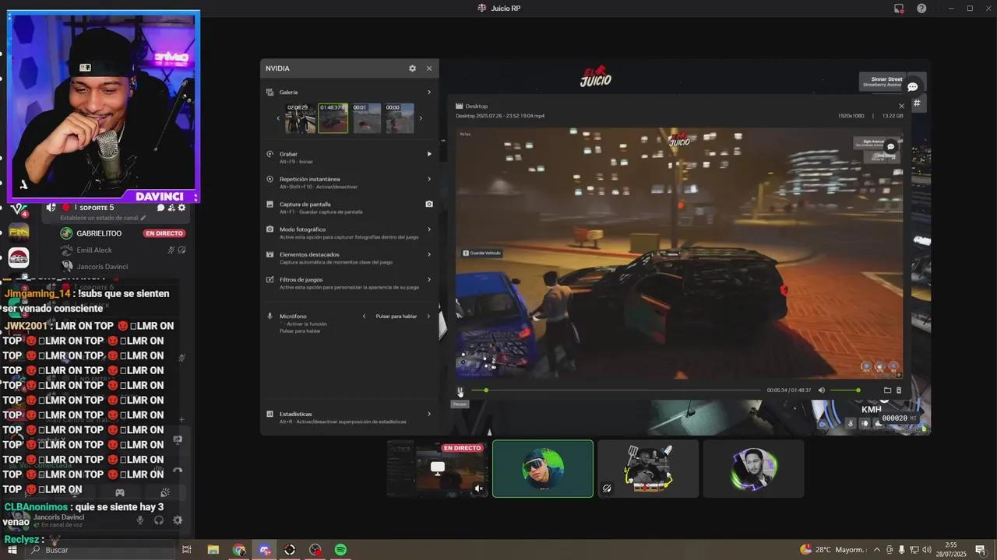The width and height of the screenshot is (997, 560).
Task: Go to next gallery thumbnails arrow
Action: tap(421, 118)
